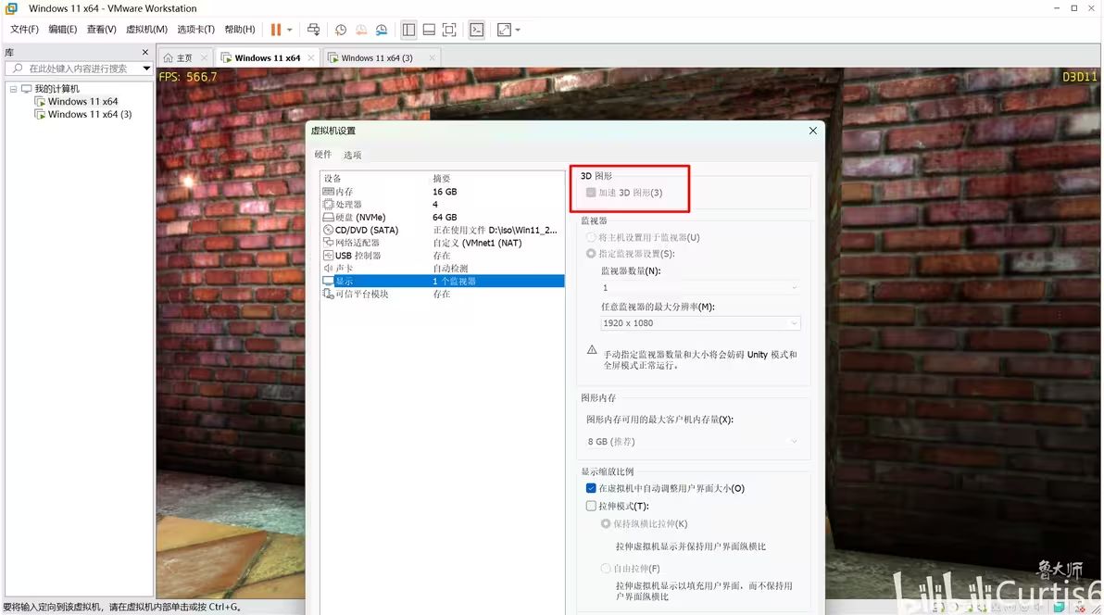Screen dimensions: 1104x615
Task: Select Windows 11 x64 (3) in the library tree
Action: [90, 114]
